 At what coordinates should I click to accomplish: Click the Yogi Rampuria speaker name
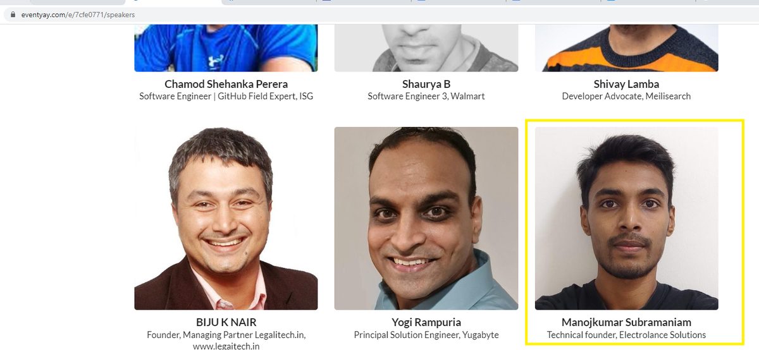pos(426,322)
